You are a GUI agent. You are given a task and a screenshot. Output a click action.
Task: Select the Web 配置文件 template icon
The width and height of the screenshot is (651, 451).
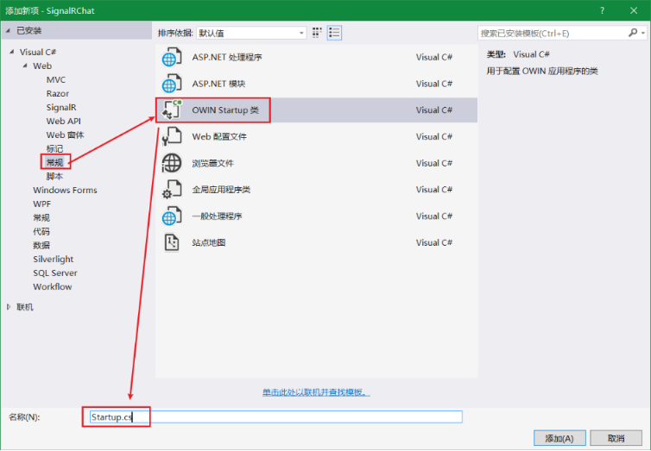(172, 136)
